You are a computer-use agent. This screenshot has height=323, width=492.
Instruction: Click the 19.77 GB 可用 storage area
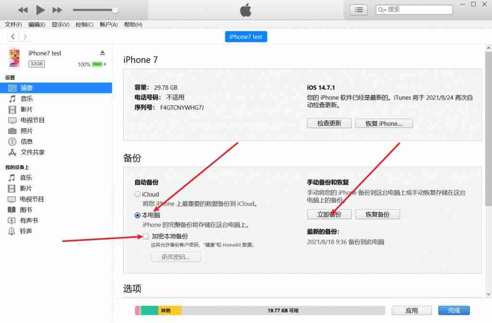pos(283,311)
